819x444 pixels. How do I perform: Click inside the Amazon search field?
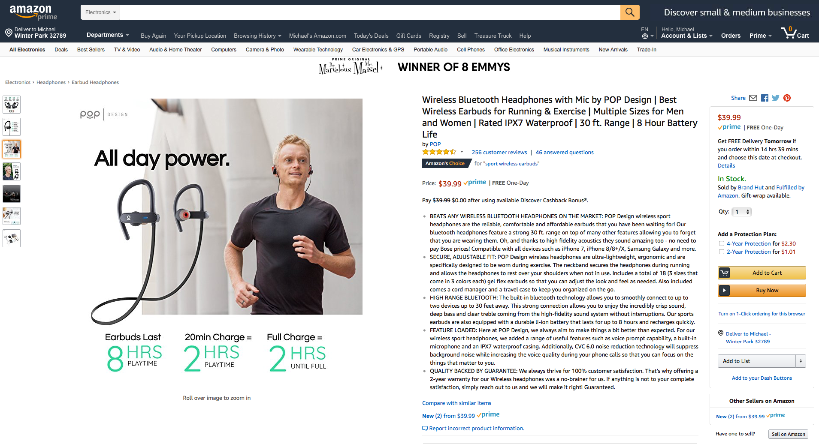point(370,12)
